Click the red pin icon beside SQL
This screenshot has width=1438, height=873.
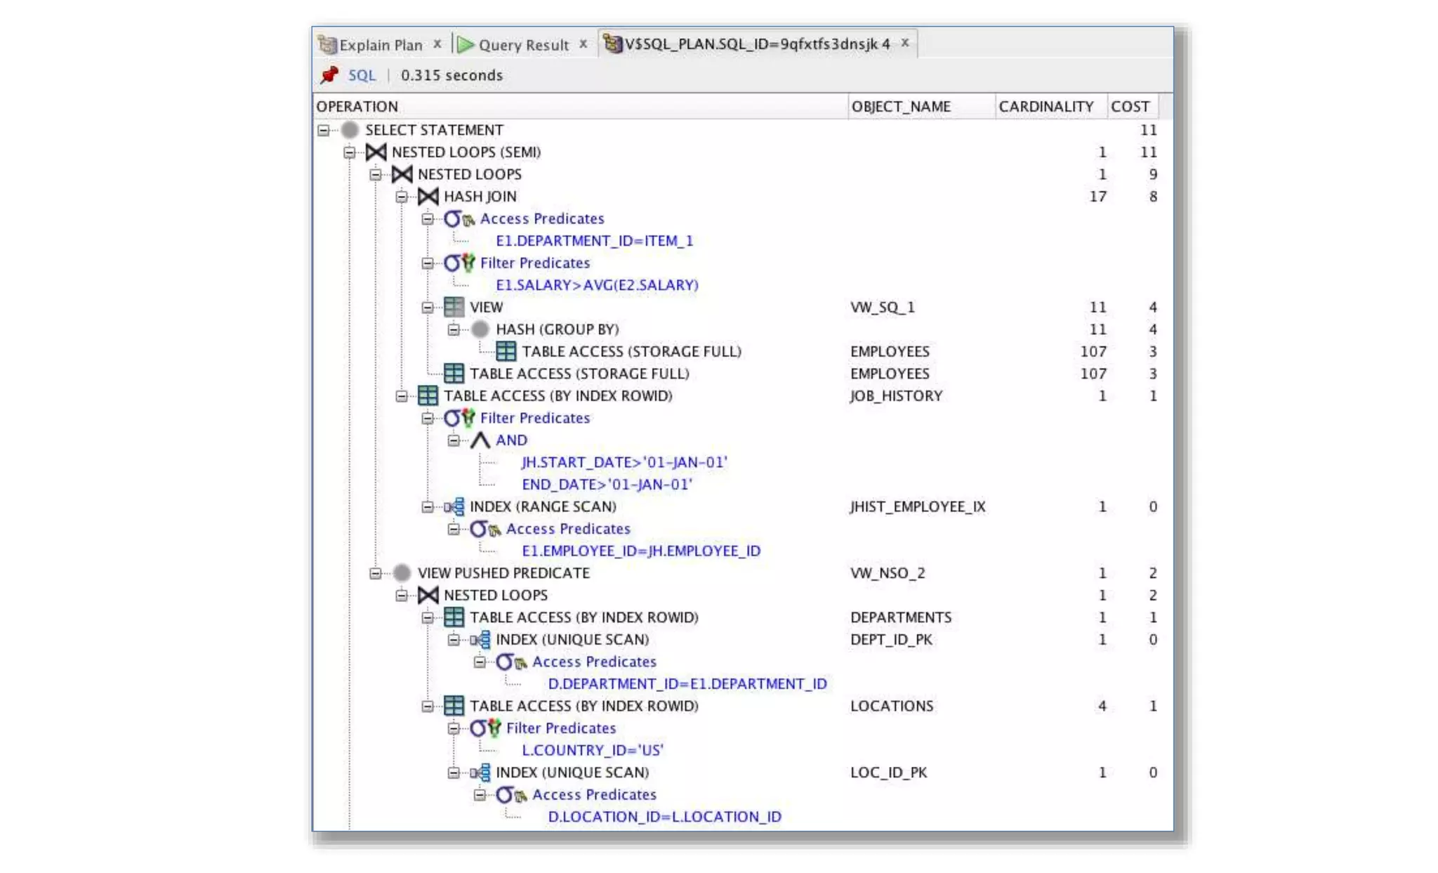tap(329, 75)
